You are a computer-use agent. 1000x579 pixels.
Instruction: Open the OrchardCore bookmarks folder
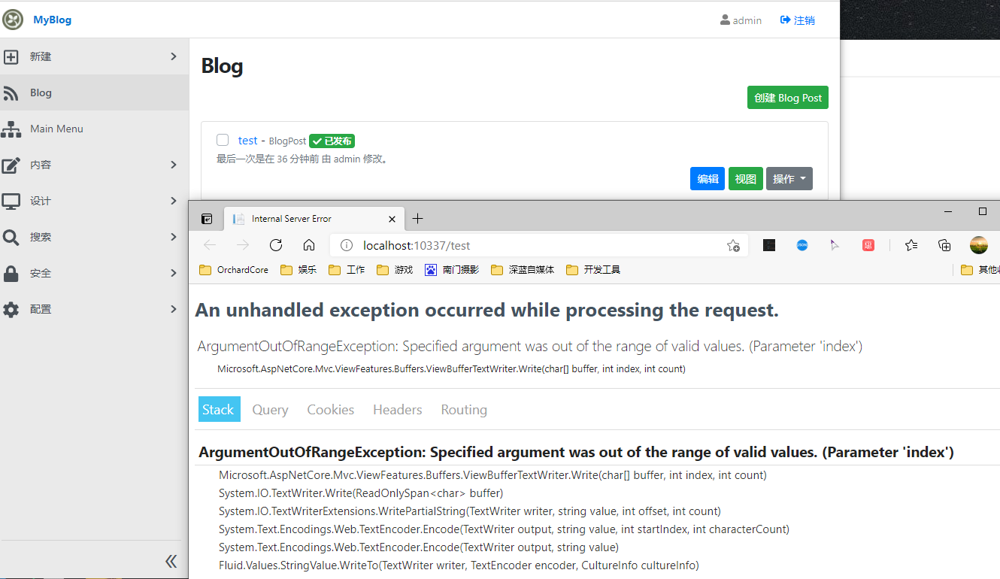pos(233,269)
